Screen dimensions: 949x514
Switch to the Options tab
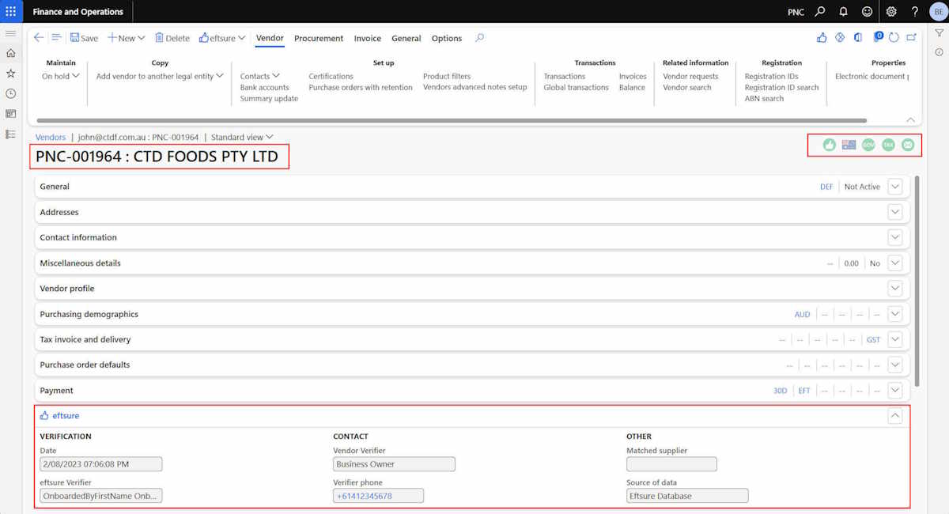click(x=447, y=38)
